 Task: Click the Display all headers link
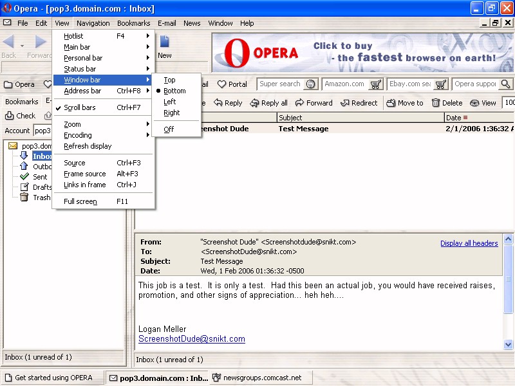click(x=469, y=243)
